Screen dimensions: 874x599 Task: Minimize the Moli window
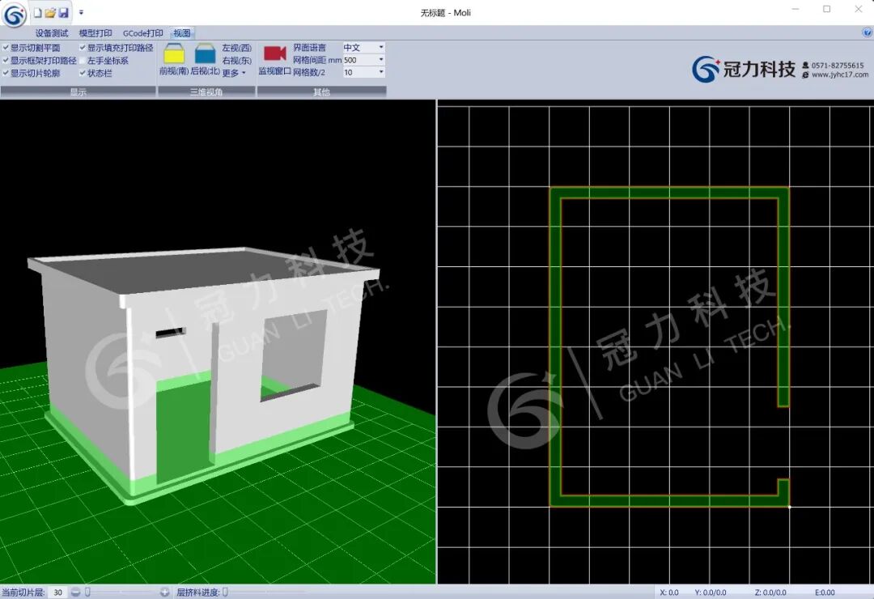(x=796, y=10)
